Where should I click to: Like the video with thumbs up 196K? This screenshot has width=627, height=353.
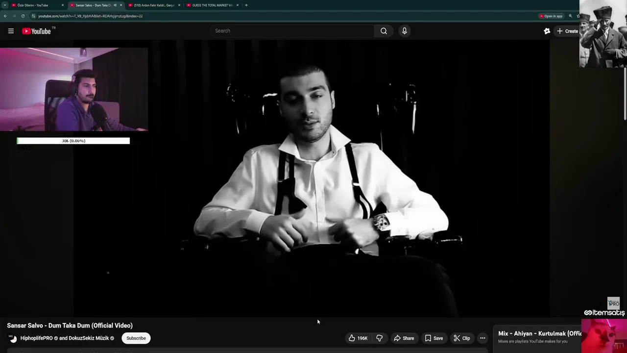[358, 338]
